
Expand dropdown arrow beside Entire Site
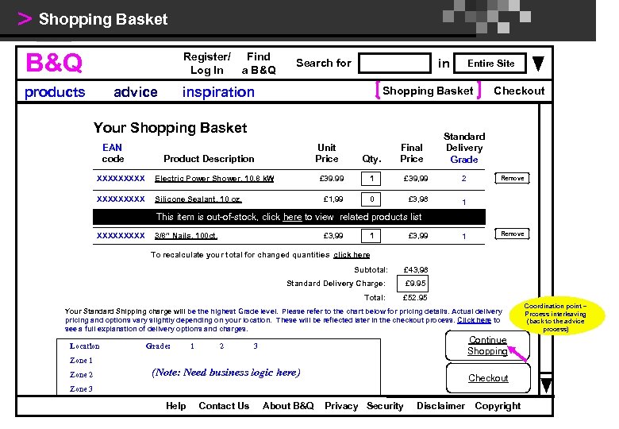(539, 64)
